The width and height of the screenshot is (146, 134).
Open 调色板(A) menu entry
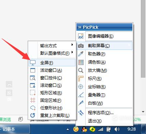pos(104,62)
